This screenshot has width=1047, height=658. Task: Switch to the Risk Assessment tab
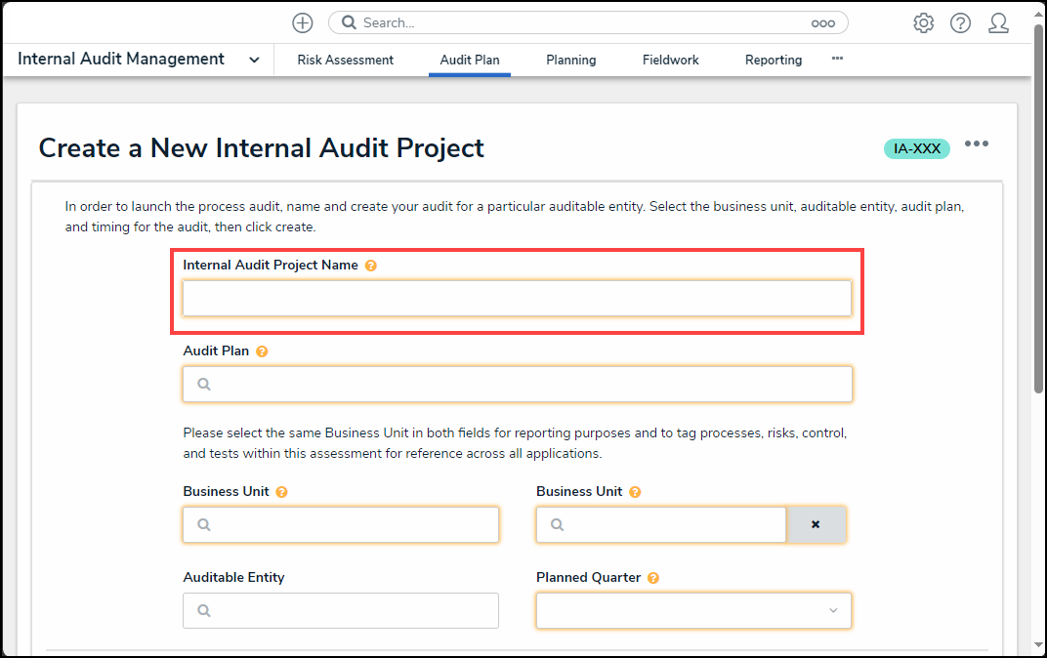(x=345, y=61)
